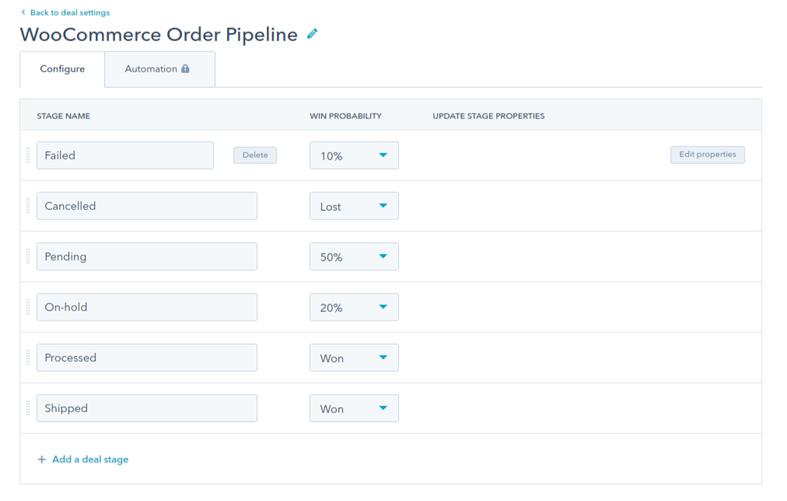
Task: Click the pencil icon to rename pipeline
Action: 312,34
